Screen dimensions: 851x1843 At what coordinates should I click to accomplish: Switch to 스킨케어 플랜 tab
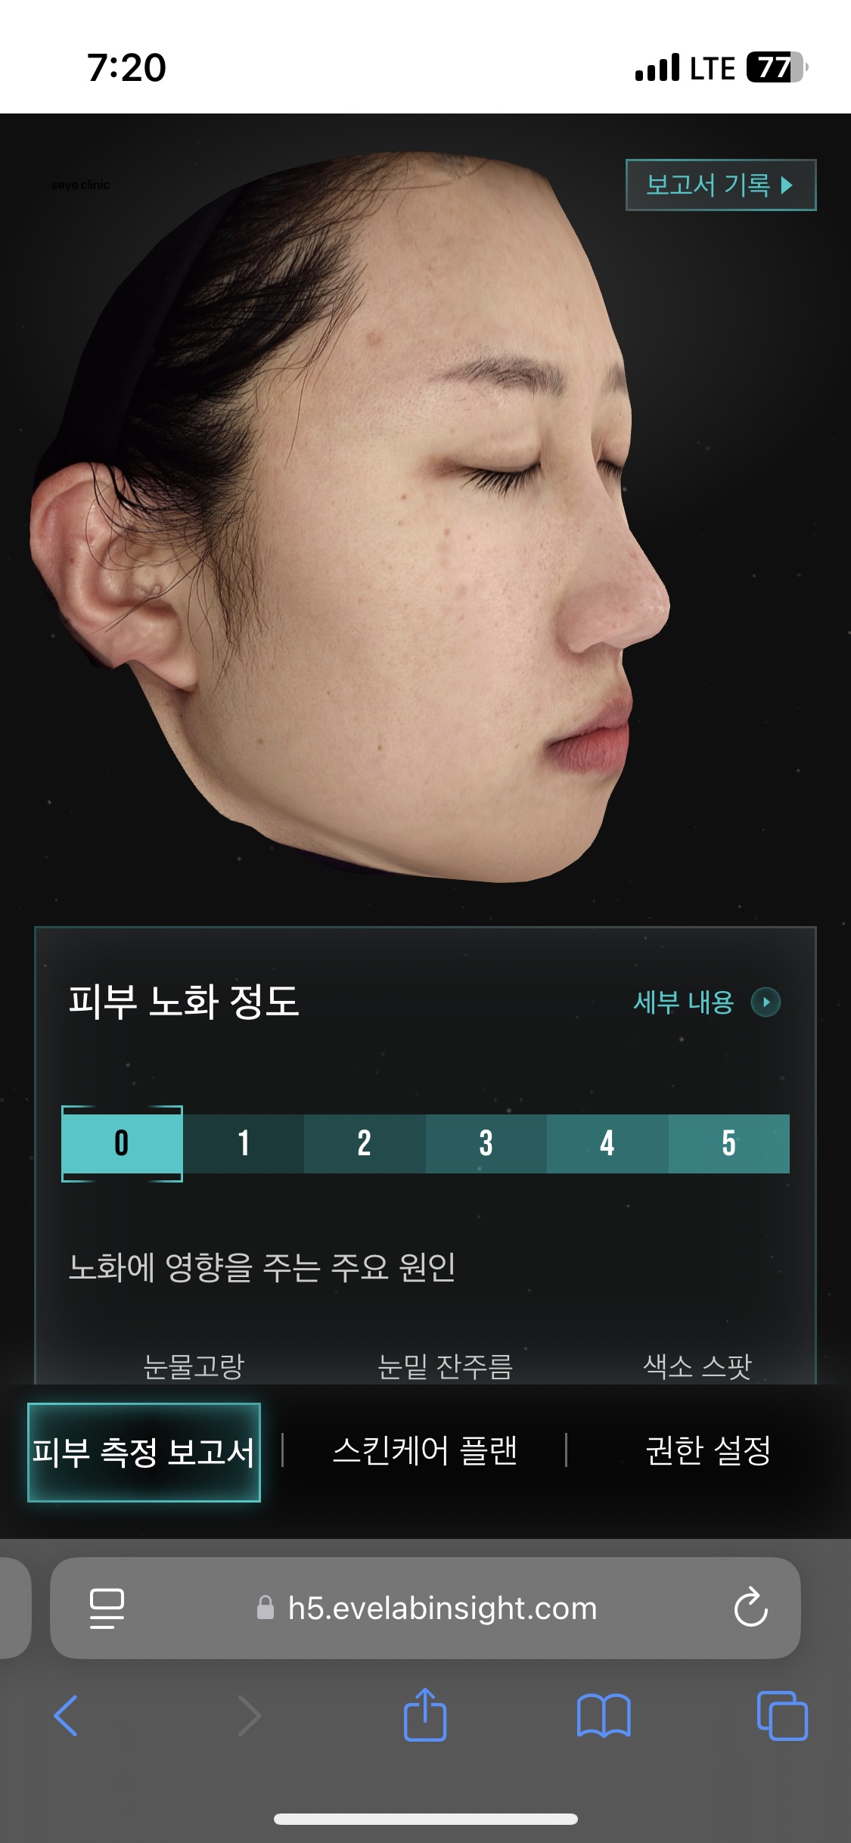point(425,1450)
